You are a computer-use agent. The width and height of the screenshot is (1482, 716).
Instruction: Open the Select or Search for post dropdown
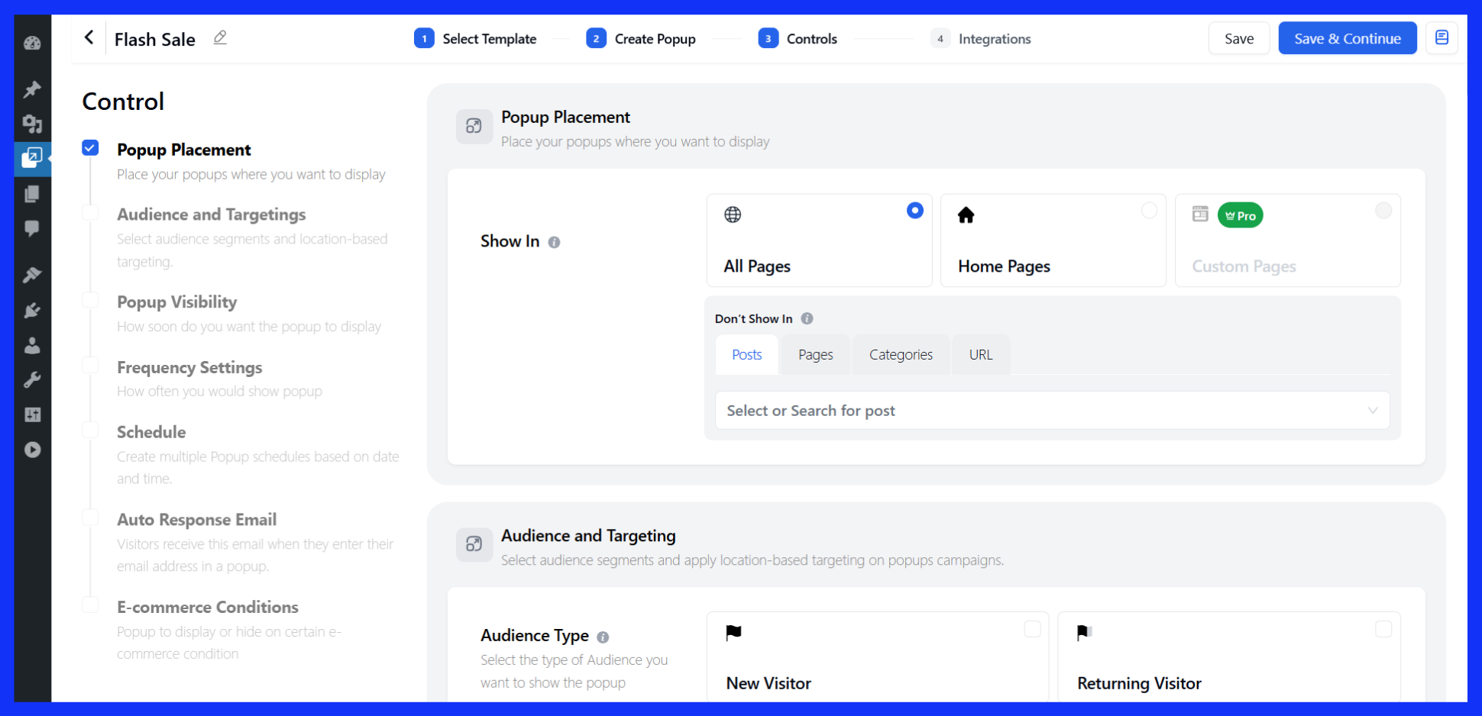point(1052,411)
